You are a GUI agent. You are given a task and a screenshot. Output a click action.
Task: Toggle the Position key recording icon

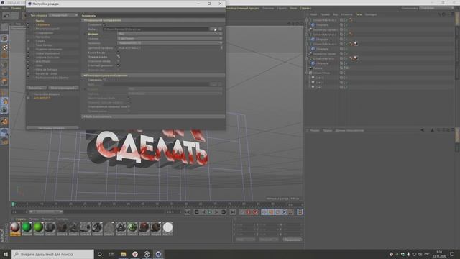pyautogui.click(x=264, y=212)
